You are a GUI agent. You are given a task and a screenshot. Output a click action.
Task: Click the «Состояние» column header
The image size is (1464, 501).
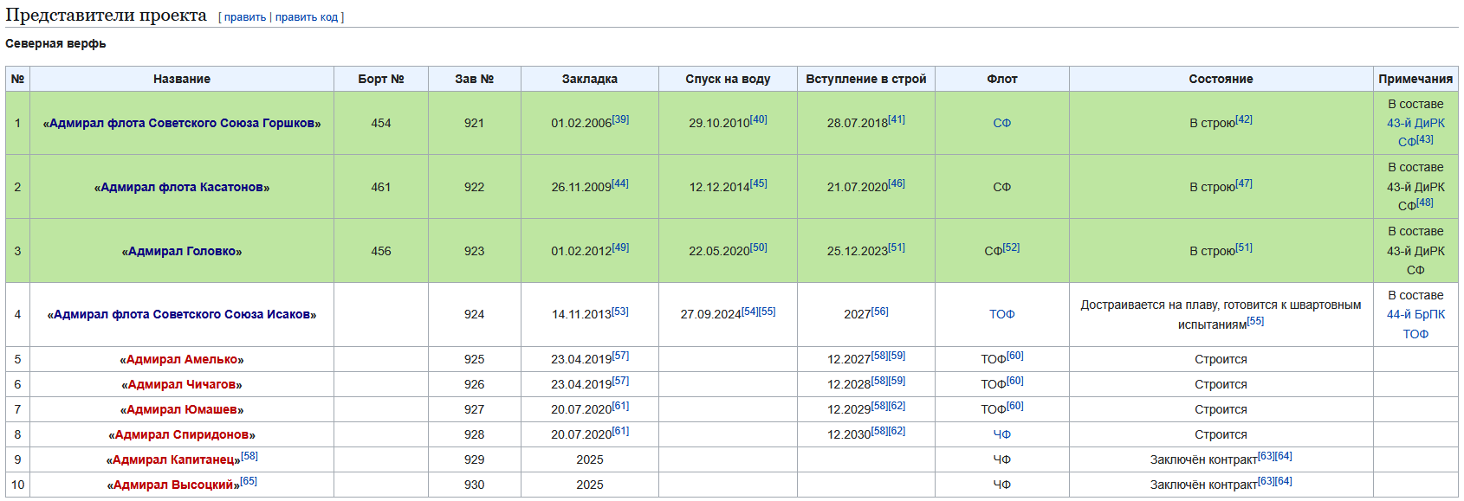[x=1221, y=79]
